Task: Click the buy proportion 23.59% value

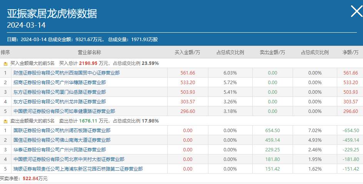Action: pos(150,63)
